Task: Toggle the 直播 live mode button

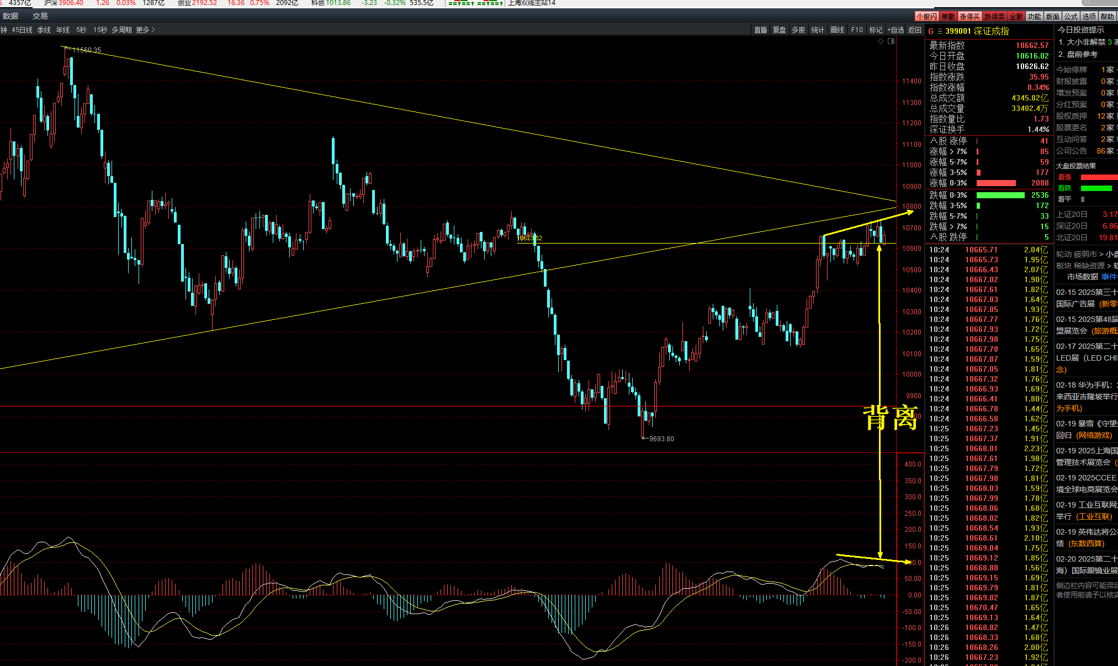Action: tap(761, 30)
